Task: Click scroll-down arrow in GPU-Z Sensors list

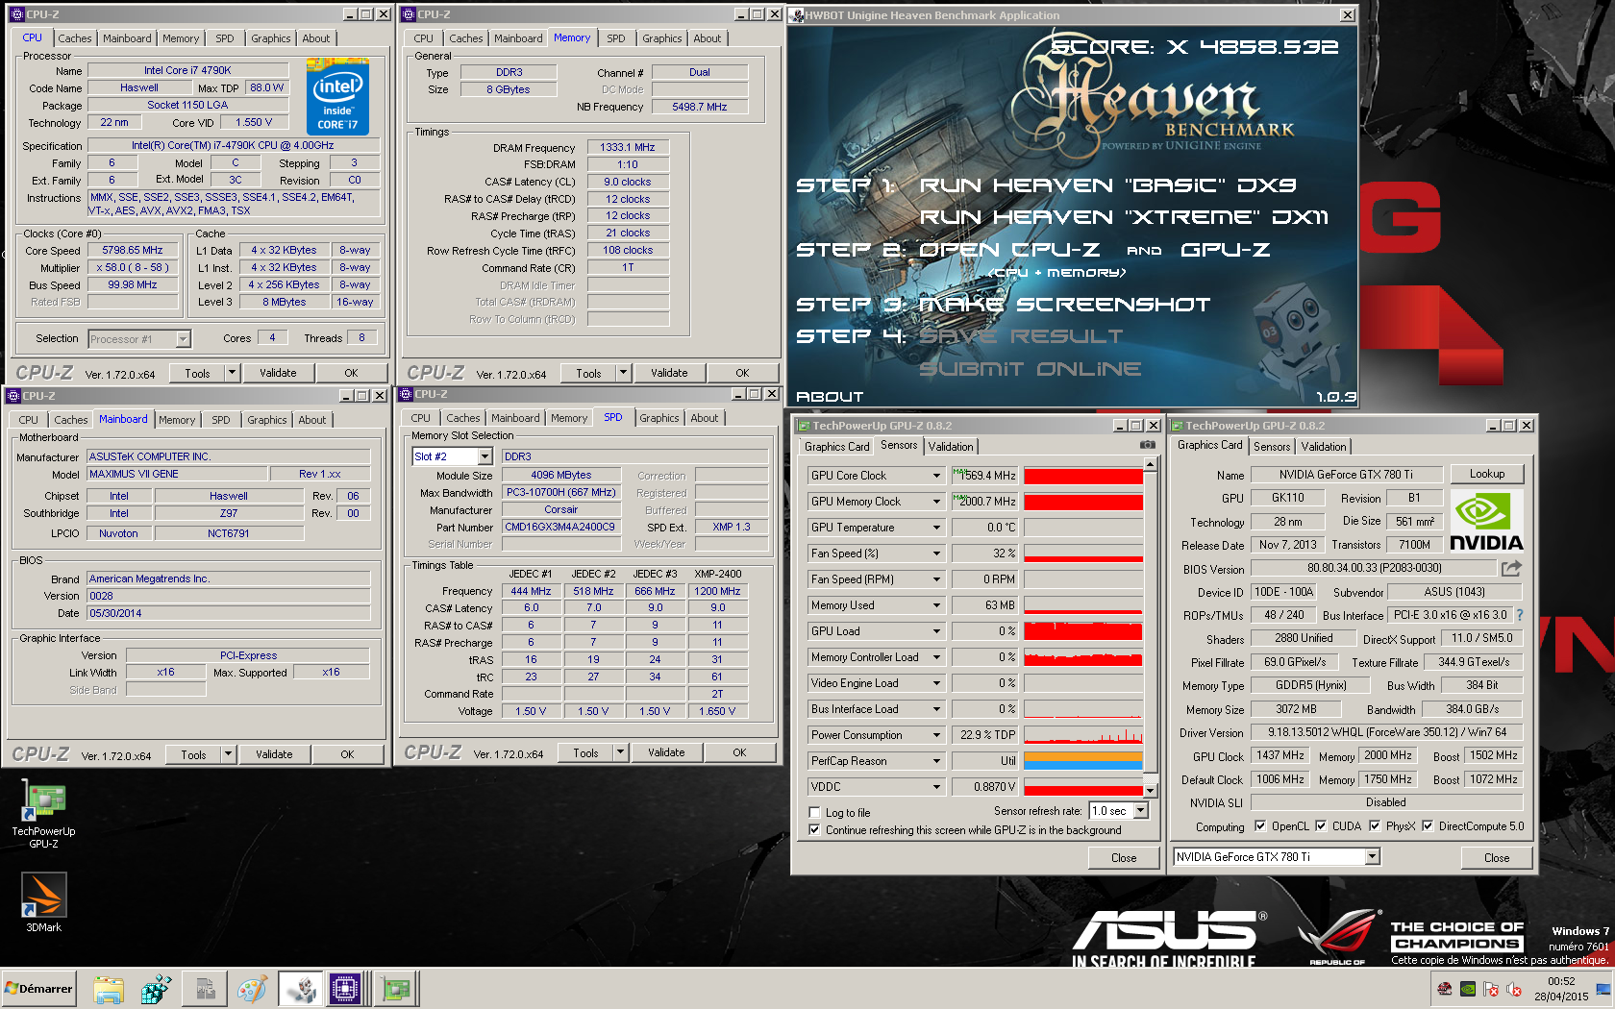Action: click(1150, 791)
